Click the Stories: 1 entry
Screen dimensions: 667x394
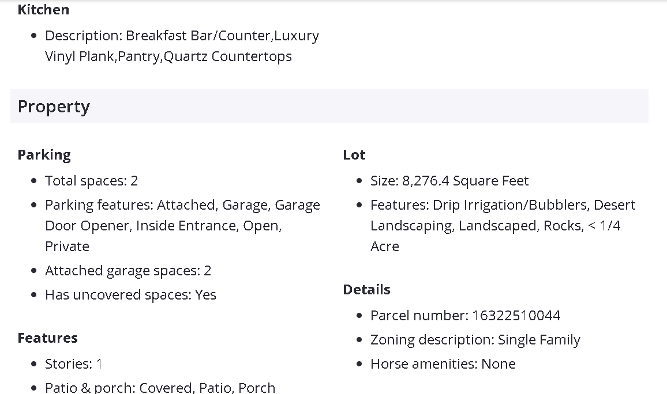[x=74, y=364]
